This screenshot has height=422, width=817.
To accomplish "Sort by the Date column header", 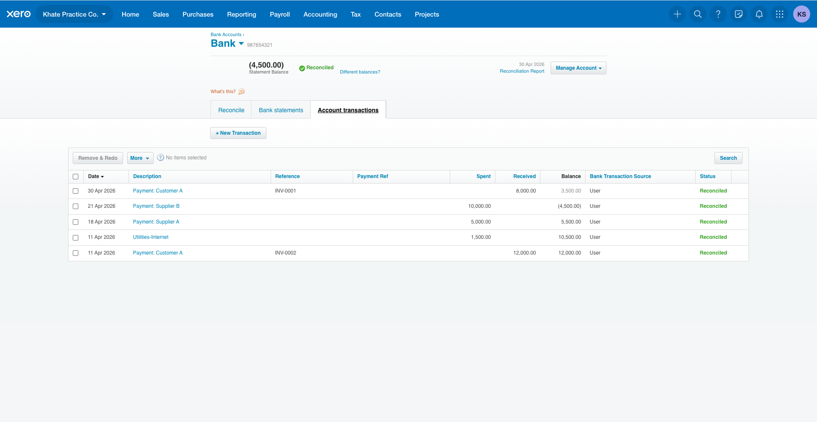I will pos(96,176).
